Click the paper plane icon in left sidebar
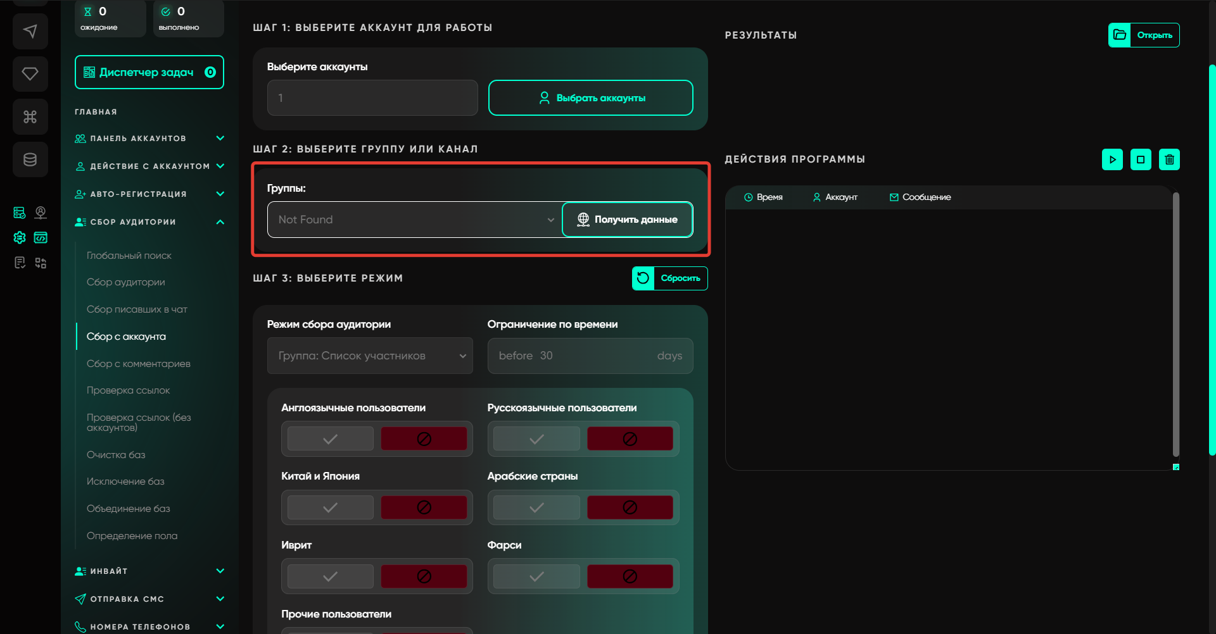Image resolution: width=1216 pixels, height=634 pixels. tap(30, 31)
